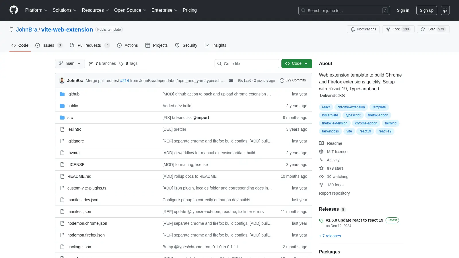Open commit 9bc1aa6 hash link

coord(244,81)
